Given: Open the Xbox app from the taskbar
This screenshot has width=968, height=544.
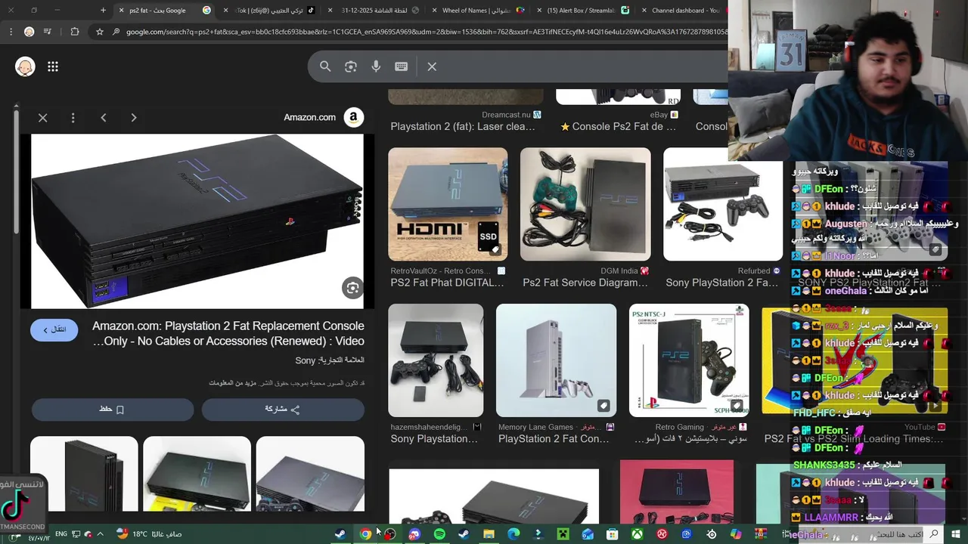Looking at the screenshot, I should coord(638,534).
